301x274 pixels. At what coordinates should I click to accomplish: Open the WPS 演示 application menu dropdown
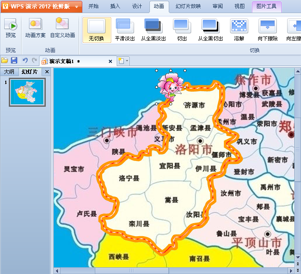(76, 7)
